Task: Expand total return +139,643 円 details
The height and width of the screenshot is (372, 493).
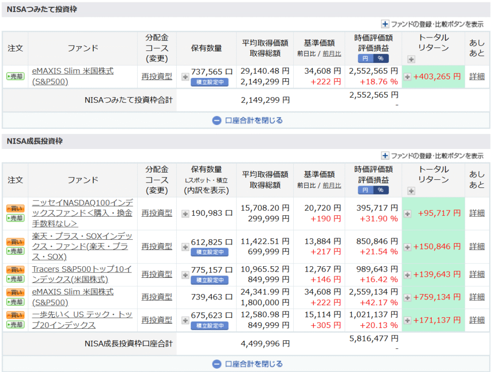Action: click(x=407, y=275)
